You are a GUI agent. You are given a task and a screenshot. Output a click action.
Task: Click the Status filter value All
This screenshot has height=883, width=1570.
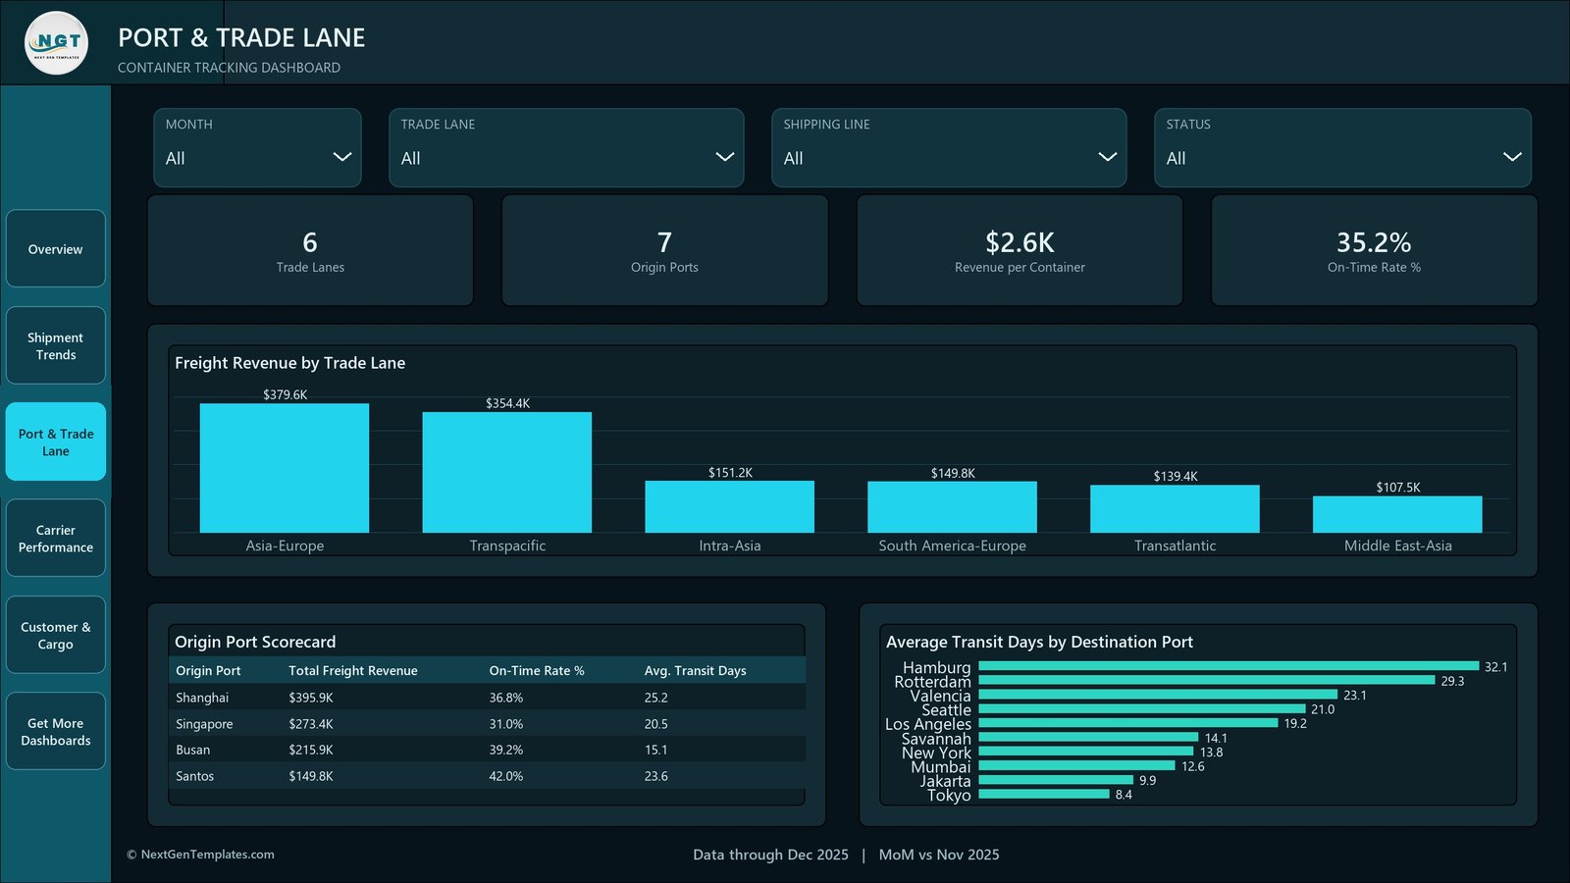tap(1176, 158)
